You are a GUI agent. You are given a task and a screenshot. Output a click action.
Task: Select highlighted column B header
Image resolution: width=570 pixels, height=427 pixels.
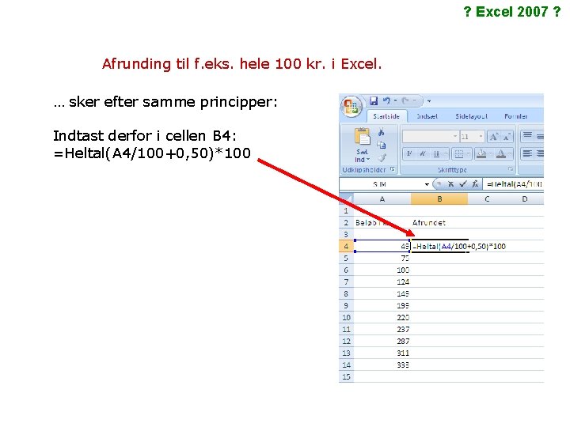coord(439,199)
